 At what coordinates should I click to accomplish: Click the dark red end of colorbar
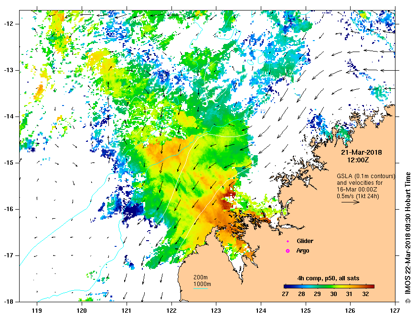(x=372, y=286)
